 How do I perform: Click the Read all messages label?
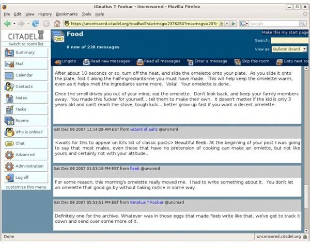[162, 61]
